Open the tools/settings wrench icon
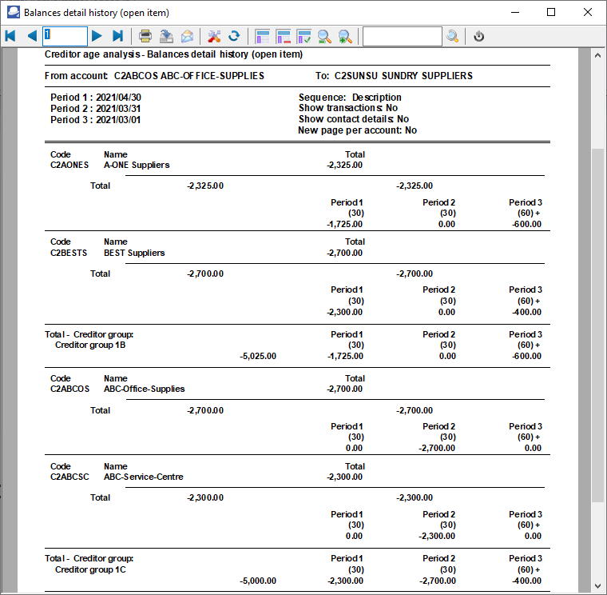Screen dimensions: 607x595 pos(214,36)
